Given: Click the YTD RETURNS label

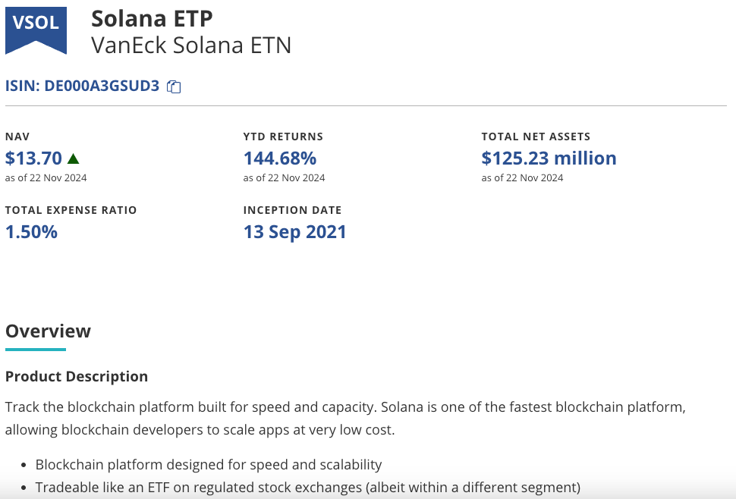Looking at the screenshot, I should [283, 137].
